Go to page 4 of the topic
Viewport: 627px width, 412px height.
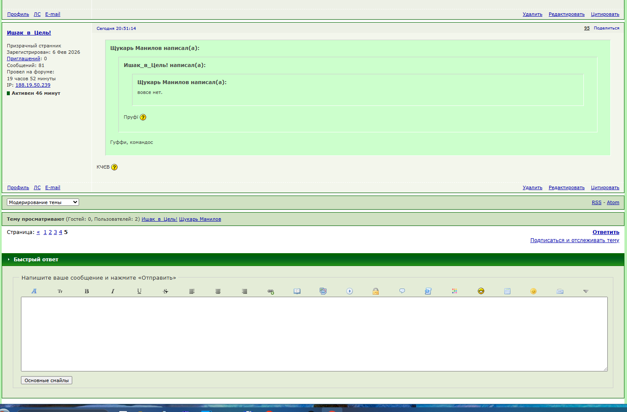pos(60,232)
